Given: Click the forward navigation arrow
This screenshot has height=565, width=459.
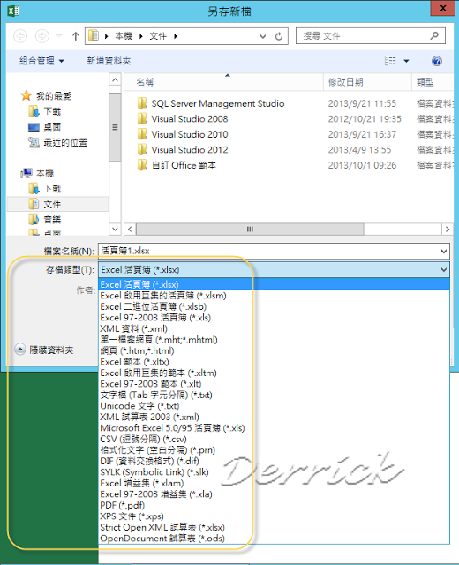Looking at the screenshot, I should (42, 36).
